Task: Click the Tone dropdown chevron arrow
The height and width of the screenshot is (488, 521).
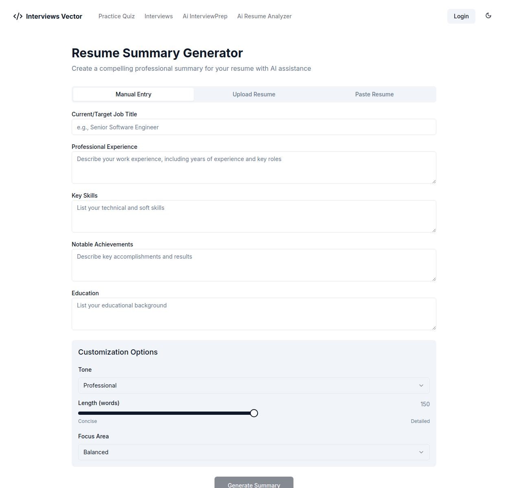Action: tap(421, 386)
